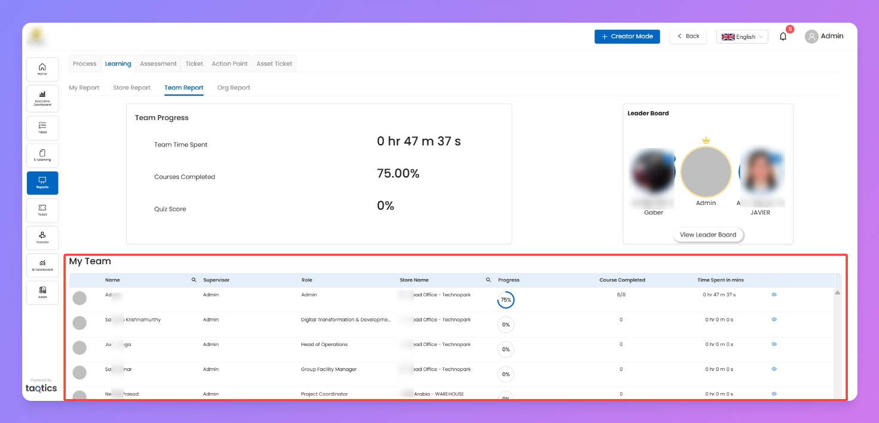Click the notification bell icon

(783, 36)
